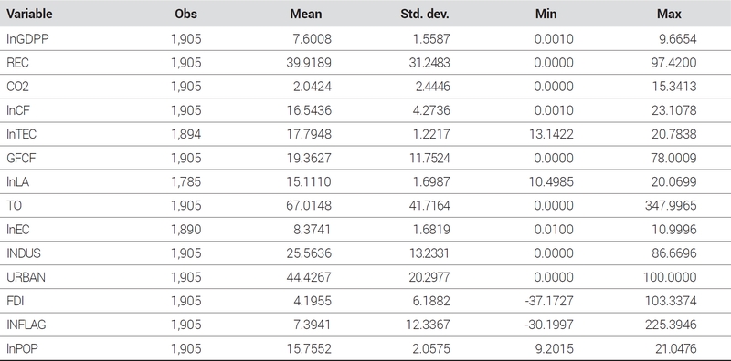This screenshot has height=361, width=731.
Task: Select the Min column header
Action: click(546, 14)
